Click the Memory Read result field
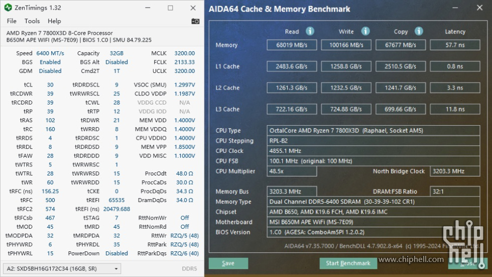Viewport: 492px width, 277px height. 292,45
